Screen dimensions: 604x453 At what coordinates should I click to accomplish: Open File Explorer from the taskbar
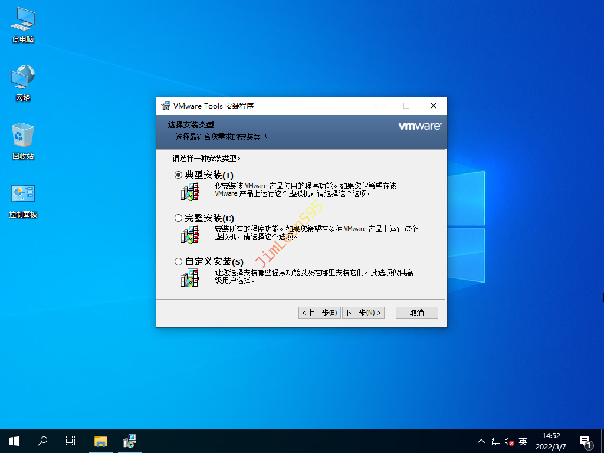(101, 441)
